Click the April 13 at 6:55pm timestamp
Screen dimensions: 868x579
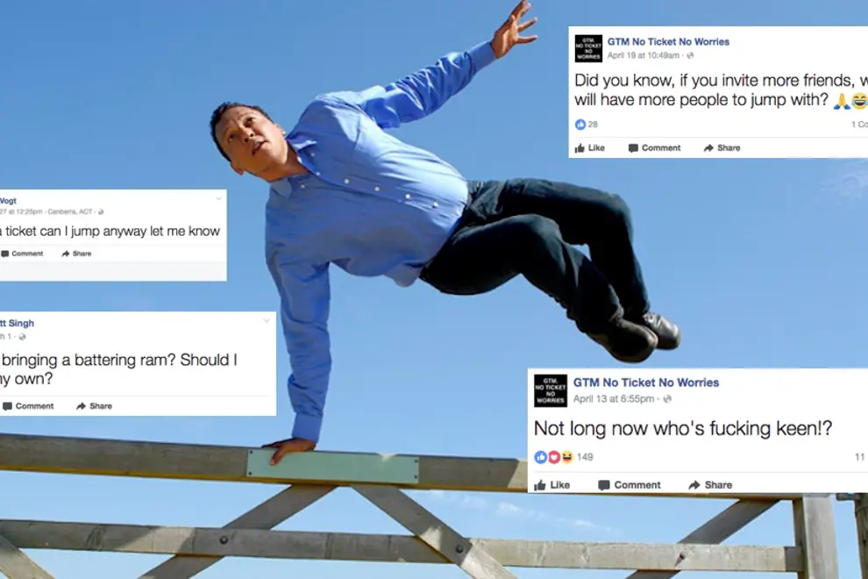click(x=614, y=399)
